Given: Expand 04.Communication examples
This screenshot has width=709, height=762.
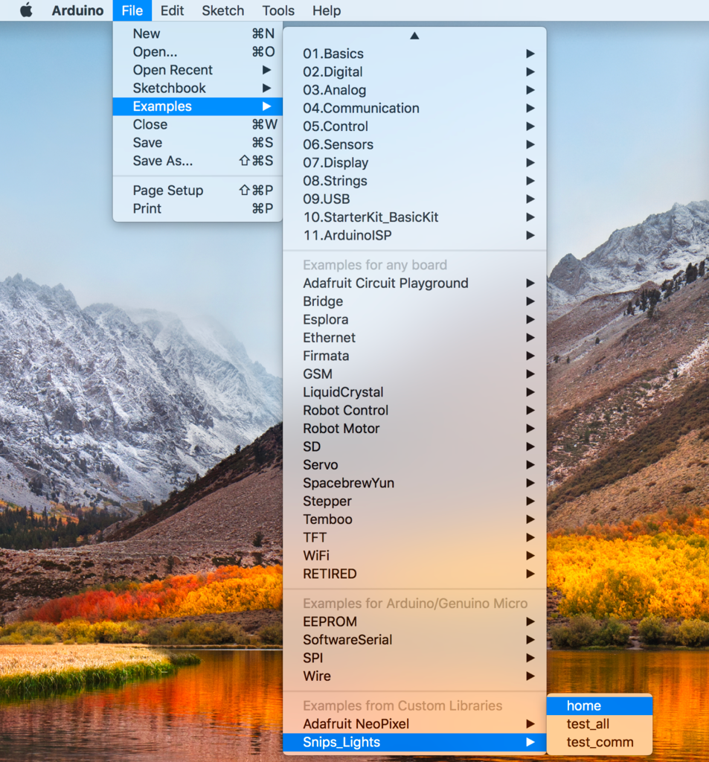Looking at the screenshot, I should click(x=414, y=108).
